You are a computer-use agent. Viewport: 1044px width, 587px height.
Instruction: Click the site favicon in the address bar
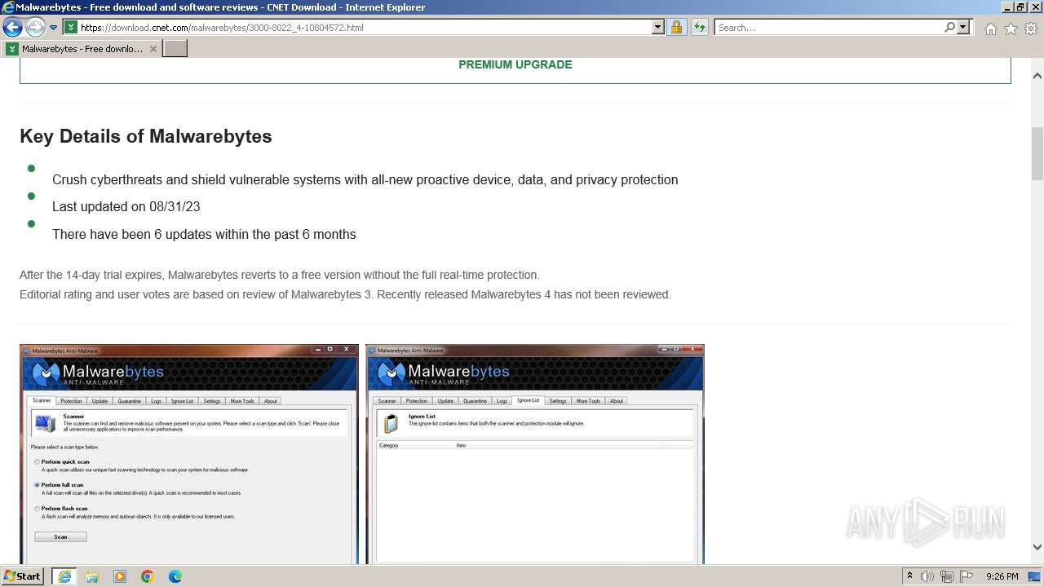[71, 27]
